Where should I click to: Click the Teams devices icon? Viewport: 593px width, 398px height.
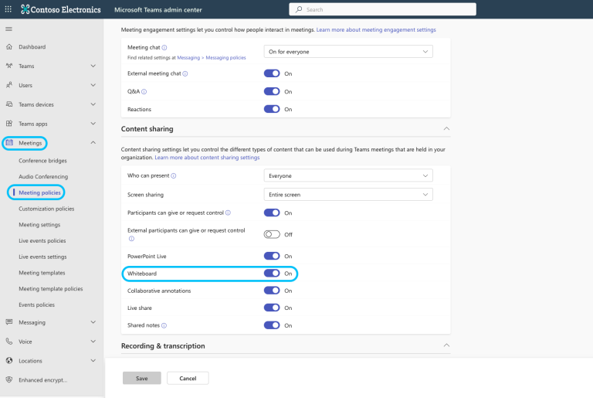click(x=9, y=104)
